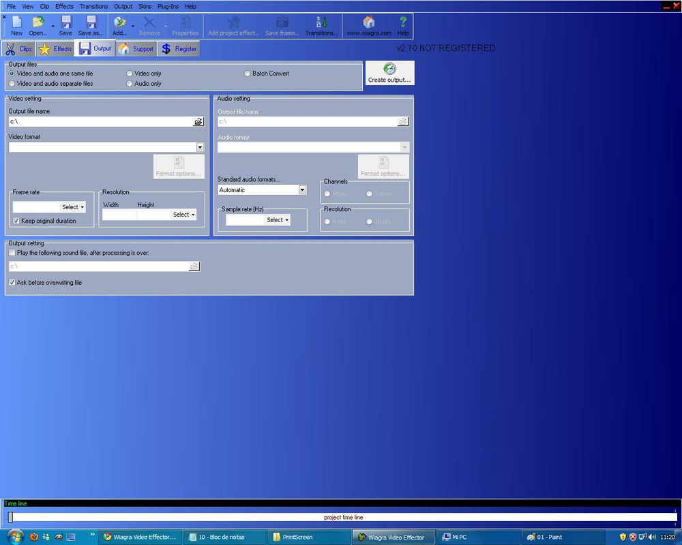Open the File menu
Image resolution: width=682 pixels, height=545 pixels.
[x=12, y=7]
